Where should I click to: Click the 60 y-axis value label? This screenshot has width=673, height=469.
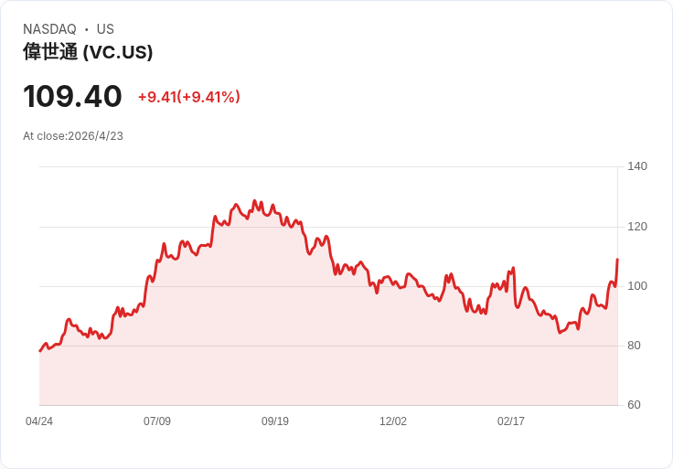click(x=634, y=405)
